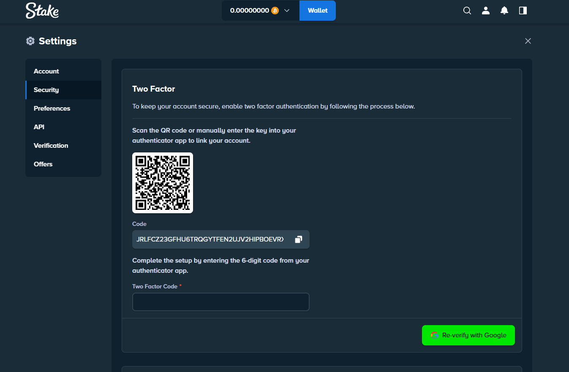Click the two factor QR code

(162, 182)
